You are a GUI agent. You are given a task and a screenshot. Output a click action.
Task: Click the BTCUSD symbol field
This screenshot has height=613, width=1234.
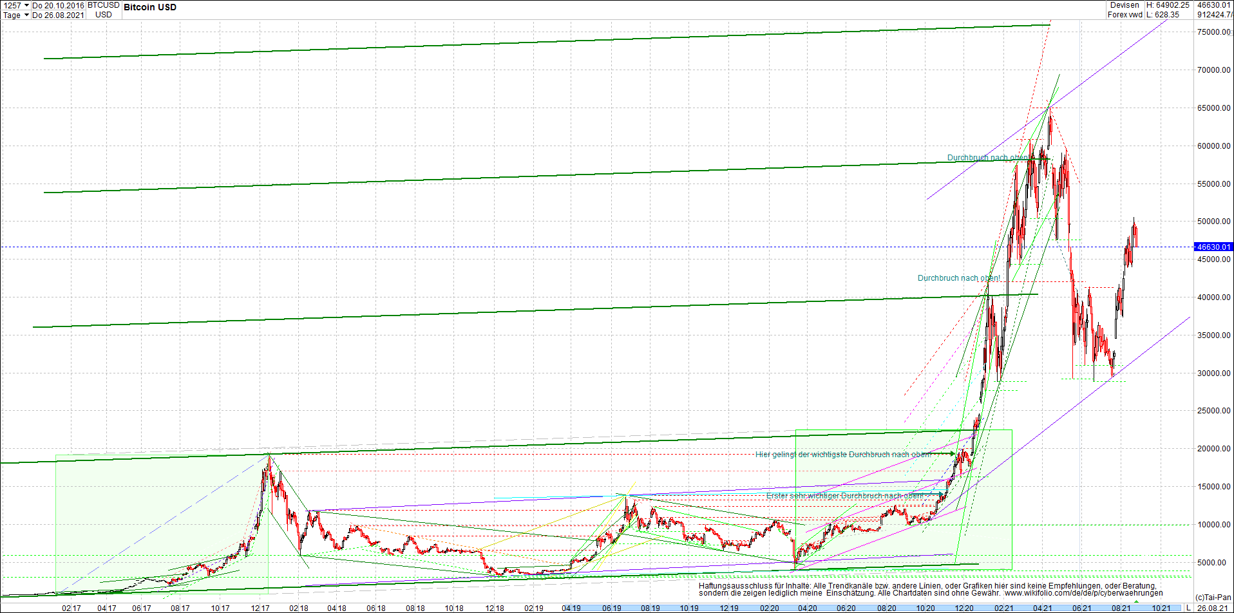[104, 5]
